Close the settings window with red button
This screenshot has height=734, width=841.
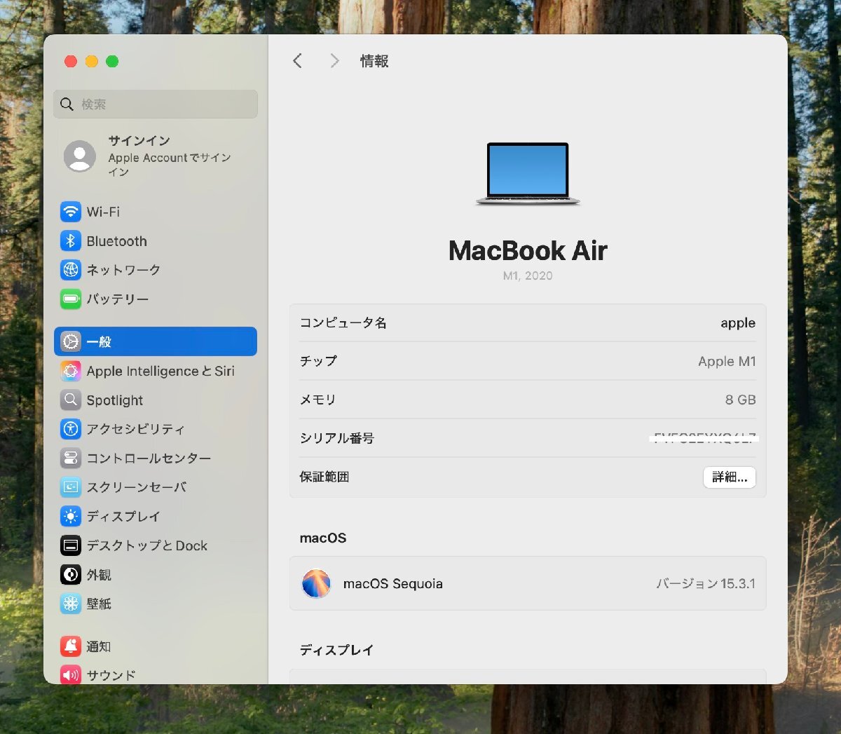click(x=71, y=62)
